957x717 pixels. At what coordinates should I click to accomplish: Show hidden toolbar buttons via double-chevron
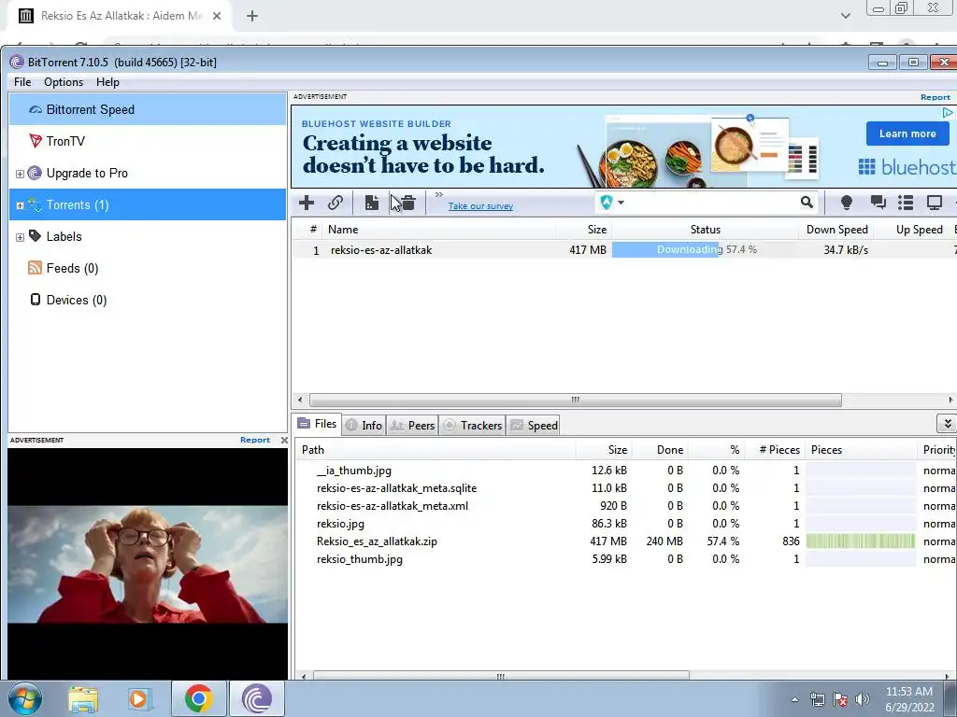coord(439,194)
